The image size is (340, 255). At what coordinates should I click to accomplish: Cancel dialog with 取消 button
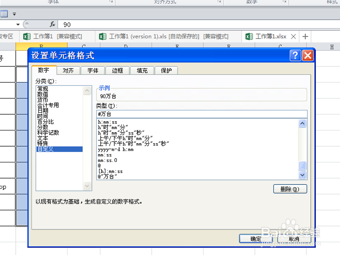tap(294, 239)
